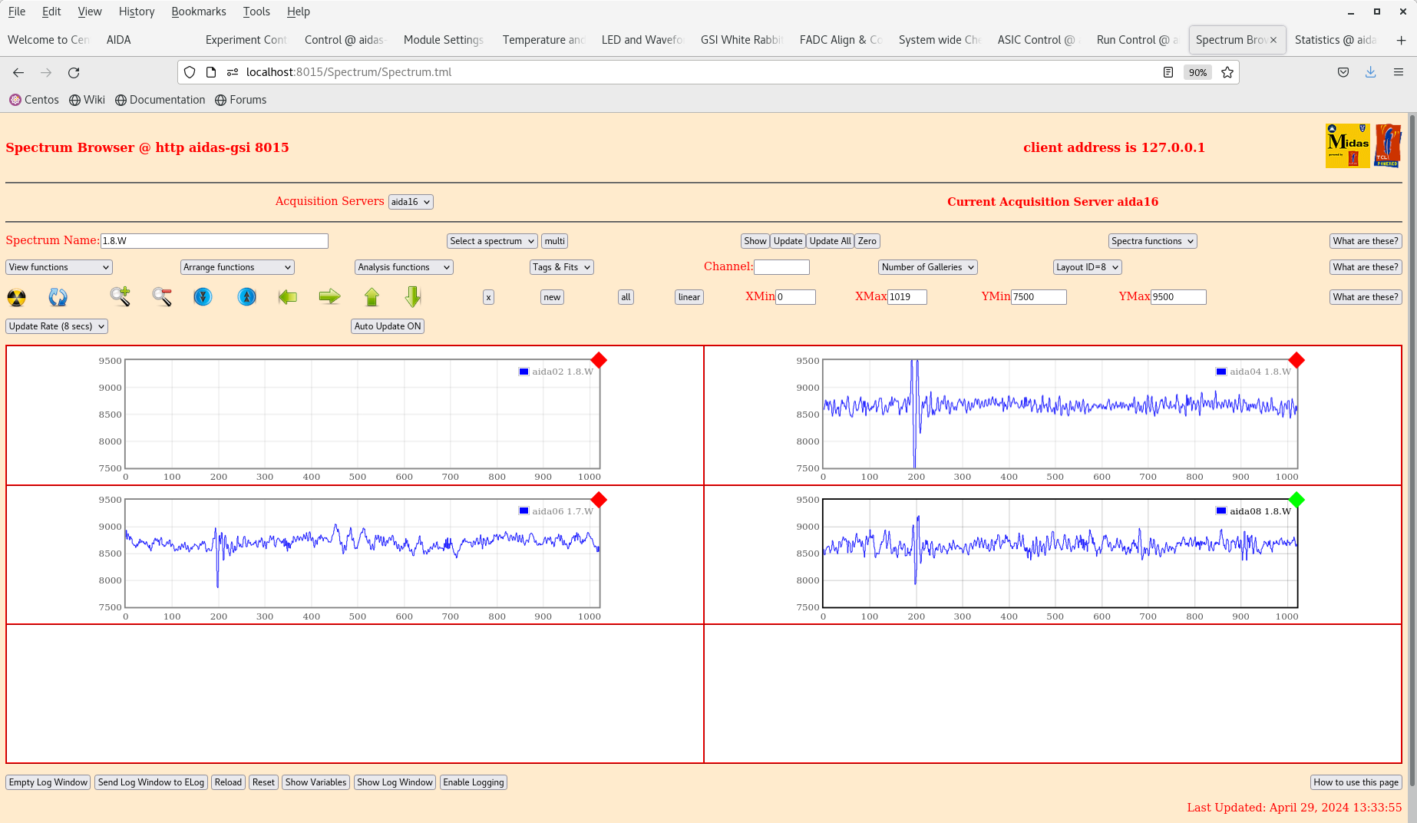
Task: Toggle the multi button
Action: [x=554, y=241]
